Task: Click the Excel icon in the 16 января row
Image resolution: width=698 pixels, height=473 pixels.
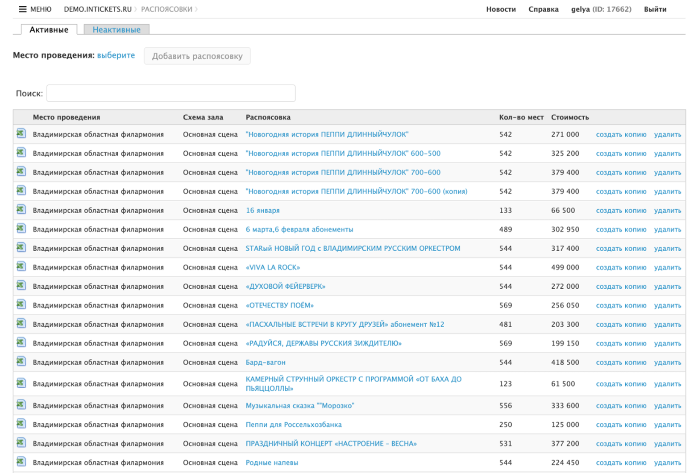Action: [21, 210]
